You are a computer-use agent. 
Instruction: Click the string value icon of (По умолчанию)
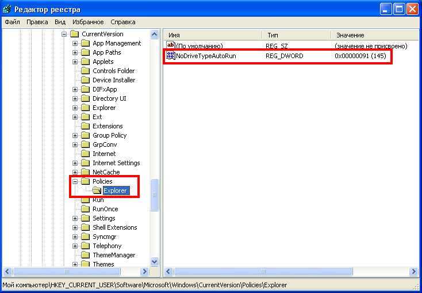click(171, 45)
